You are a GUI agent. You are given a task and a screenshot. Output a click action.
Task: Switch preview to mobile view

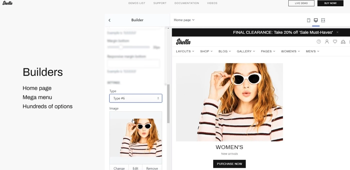point(308,20)
